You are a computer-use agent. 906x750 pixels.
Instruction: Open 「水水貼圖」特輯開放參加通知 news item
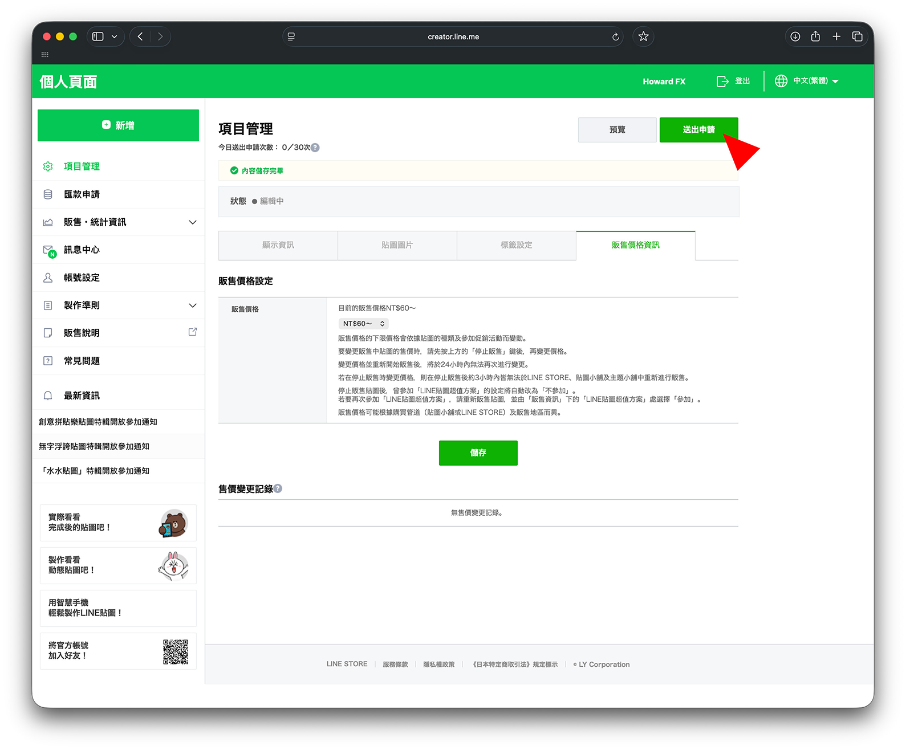point(94,471)
